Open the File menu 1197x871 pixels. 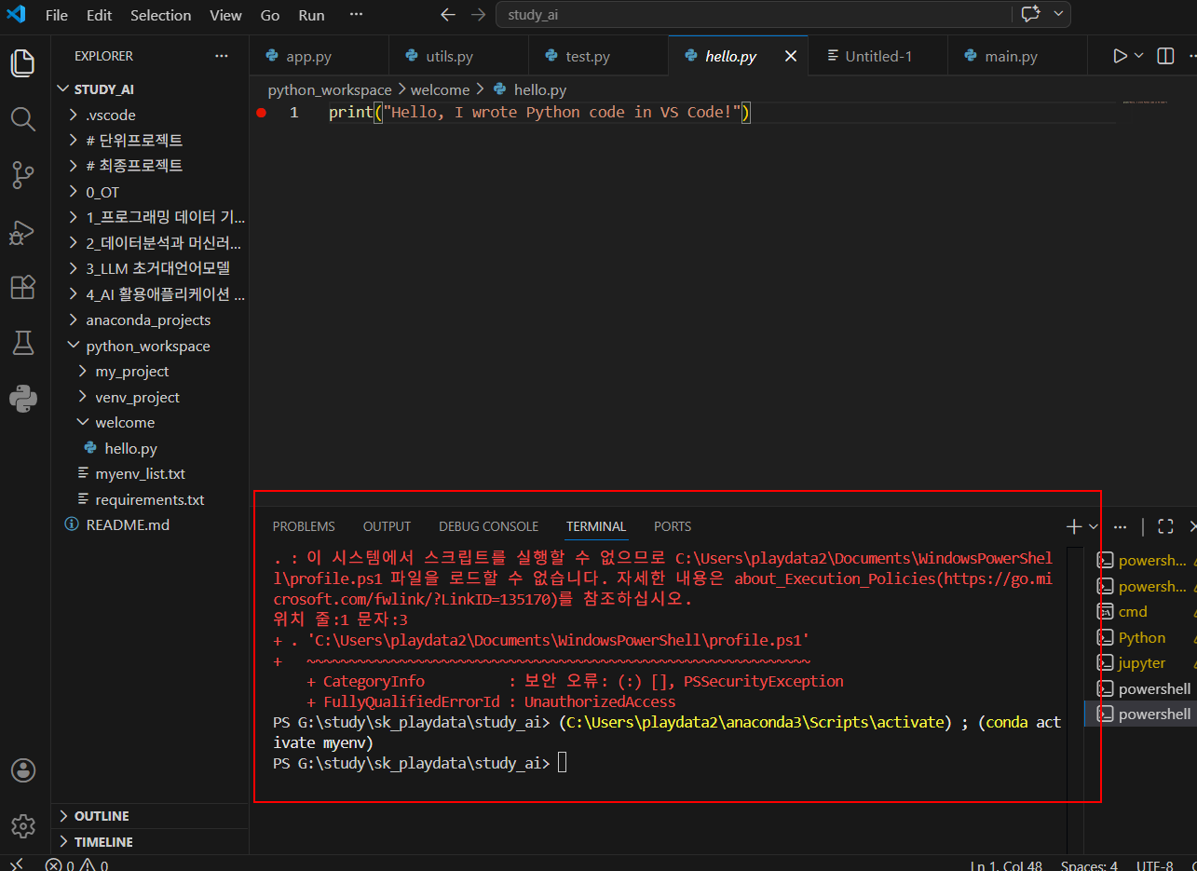(x=56, y=15)
